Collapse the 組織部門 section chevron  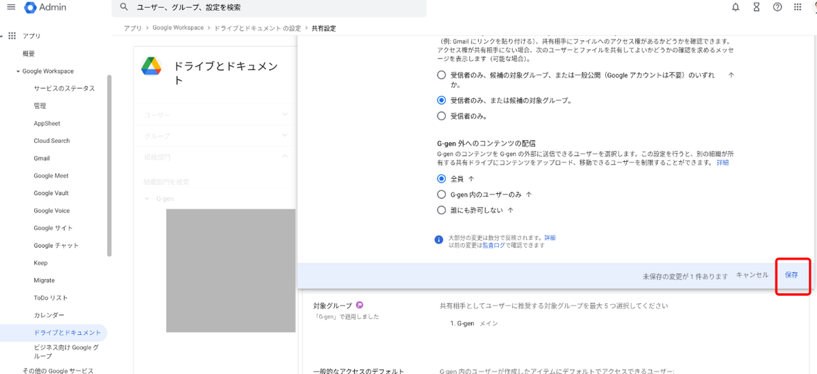click(285, 156)
